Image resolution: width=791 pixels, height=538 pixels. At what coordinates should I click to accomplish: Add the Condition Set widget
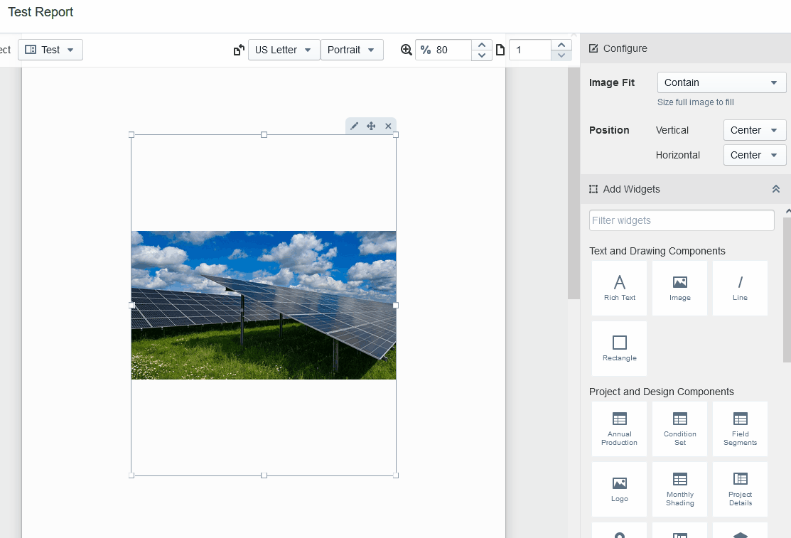click(679, 429)
